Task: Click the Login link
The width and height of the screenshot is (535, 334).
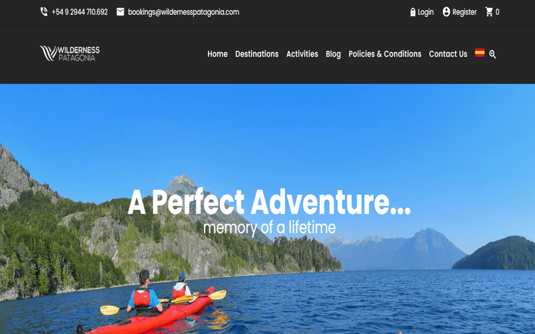Action: 425,12
